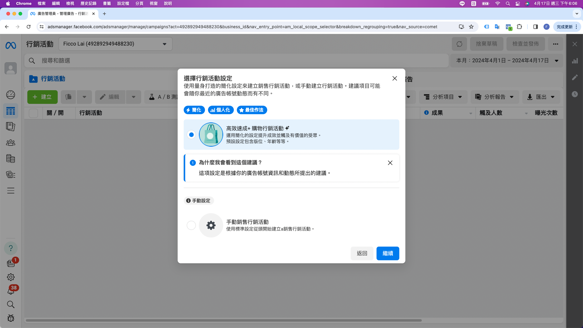Open the news icon with badge 1

11,263
